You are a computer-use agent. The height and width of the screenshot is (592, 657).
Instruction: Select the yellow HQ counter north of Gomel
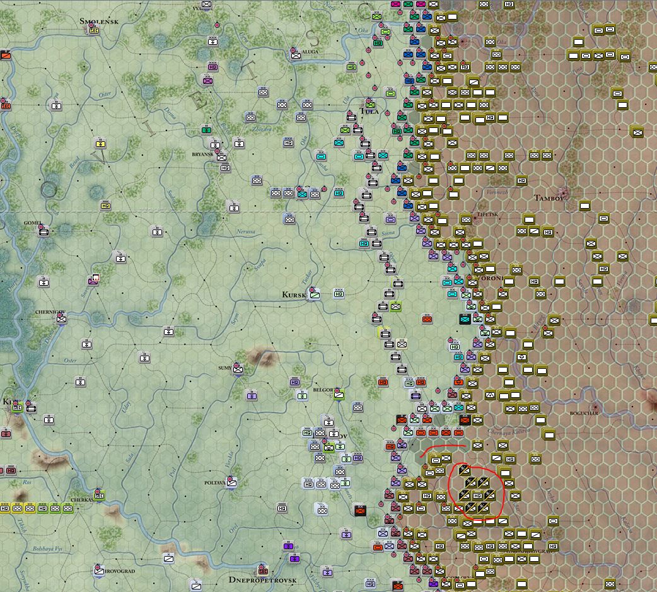click(x=105, y=206)
